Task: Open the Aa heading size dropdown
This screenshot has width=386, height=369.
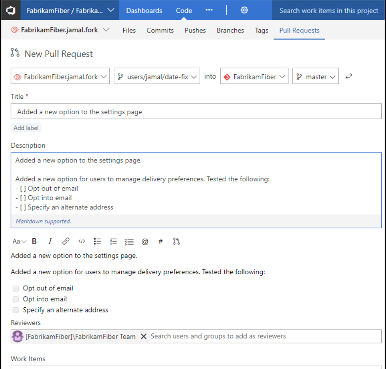Action: coord(19,241)
